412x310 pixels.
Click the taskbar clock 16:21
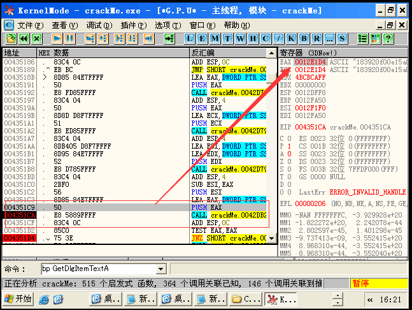click(390, 299)
